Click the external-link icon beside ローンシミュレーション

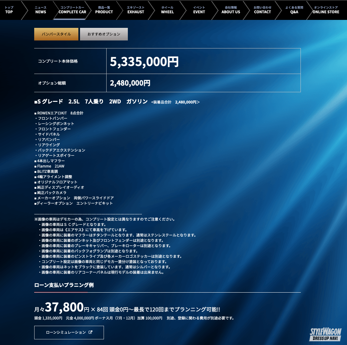pos(91,332)
